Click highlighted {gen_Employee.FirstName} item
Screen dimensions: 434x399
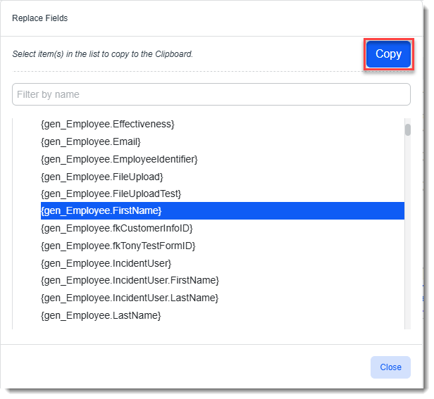tap(101, 210)
